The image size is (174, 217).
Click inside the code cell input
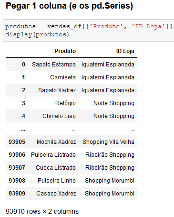coord(89,31)
